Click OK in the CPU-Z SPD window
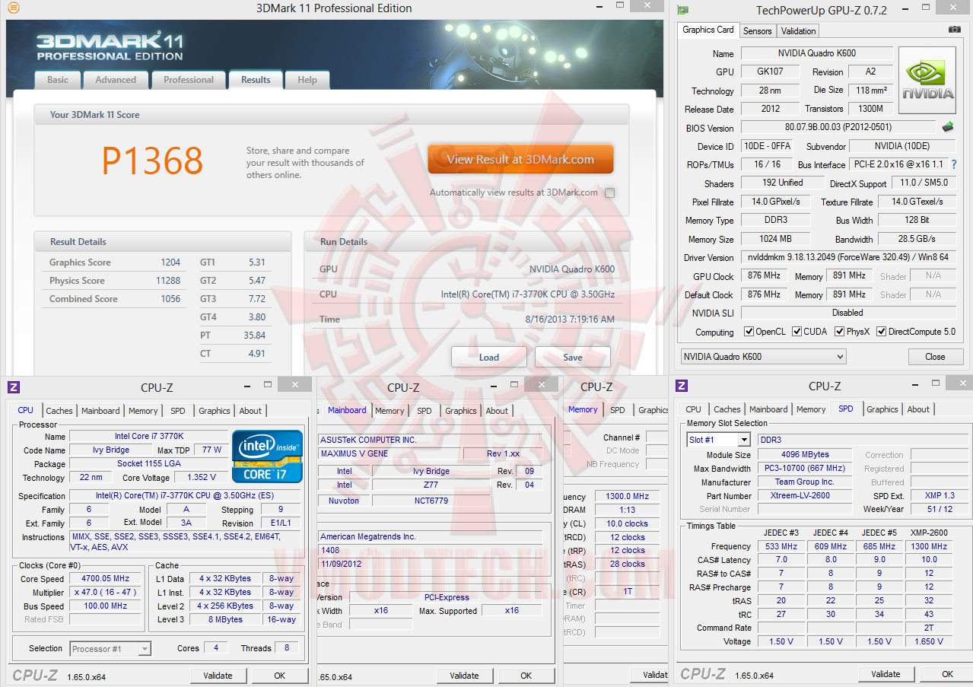Screen dimensions: 973x687 948,674
